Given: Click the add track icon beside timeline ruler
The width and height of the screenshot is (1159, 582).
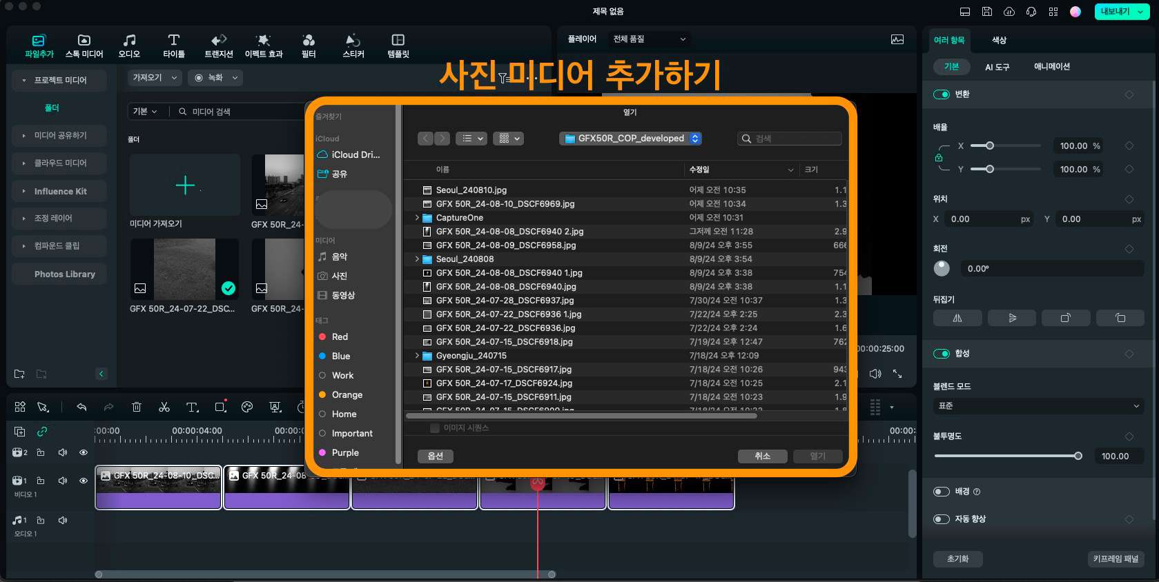Looking at the screenshot, I should pos(20,432).
